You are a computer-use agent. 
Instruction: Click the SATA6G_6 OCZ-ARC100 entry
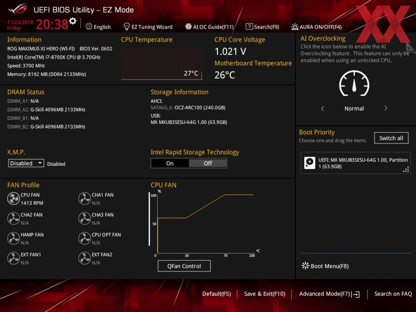point(188,108)
